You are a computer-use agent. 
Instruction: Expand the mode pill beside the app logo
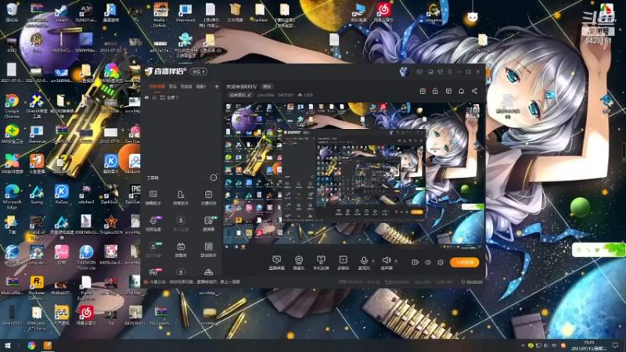point(199,72)
